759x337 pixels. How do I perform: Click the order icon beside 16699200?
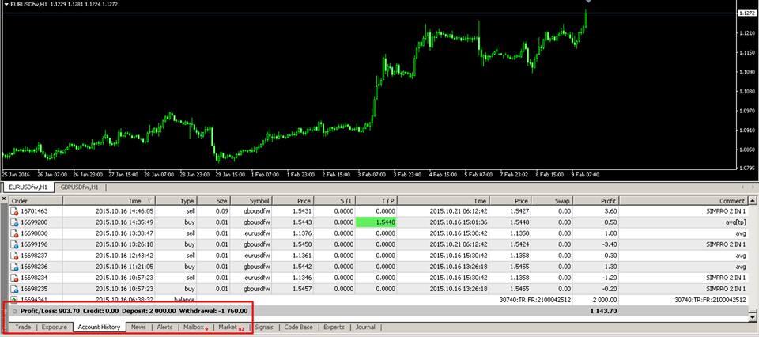(14, 223)
